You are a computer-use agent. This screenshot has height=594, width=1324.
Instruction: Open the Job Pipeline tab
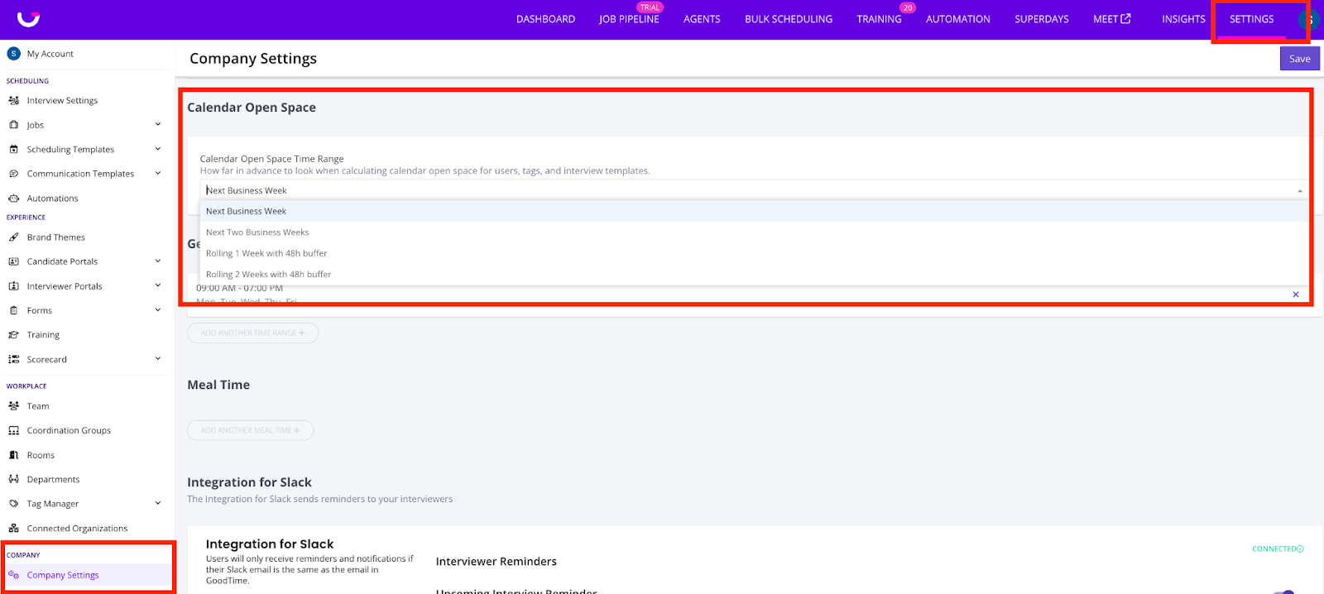(629, 19)
